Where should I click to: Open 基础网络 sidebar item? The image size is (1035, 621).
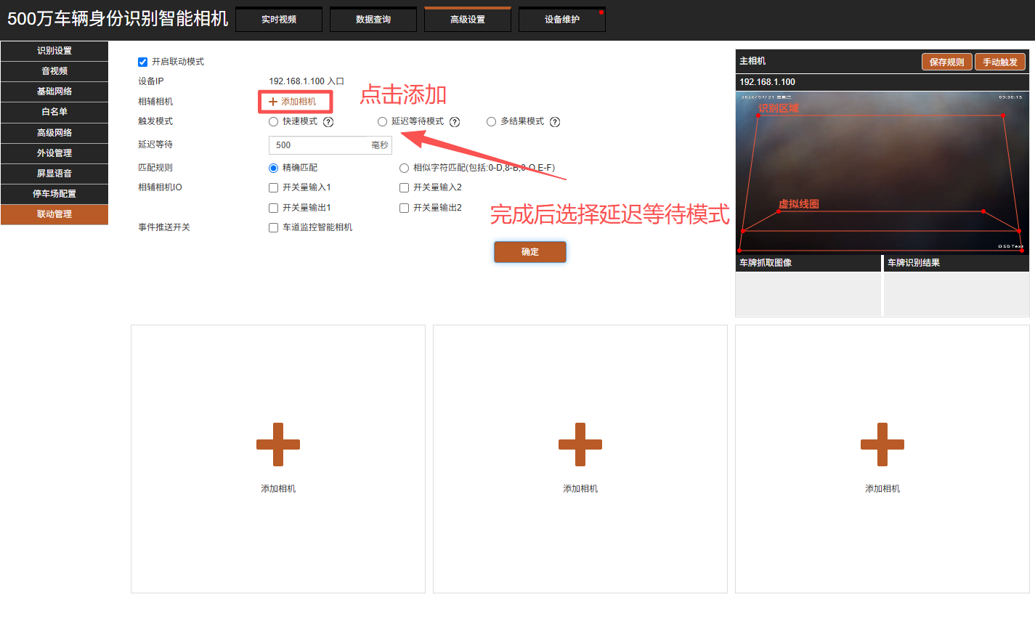(54, 92)
